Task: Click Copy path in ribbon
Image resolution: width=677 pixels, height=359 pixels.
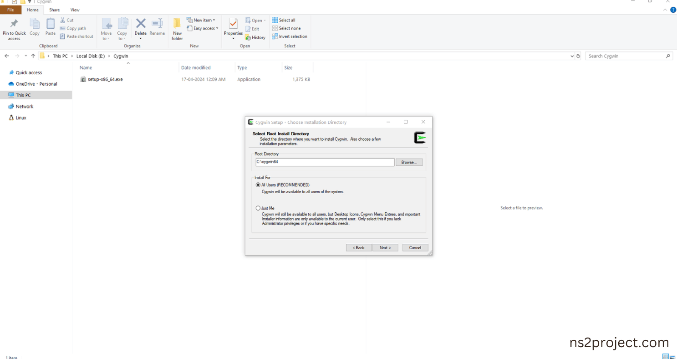Action: [73, 28]
